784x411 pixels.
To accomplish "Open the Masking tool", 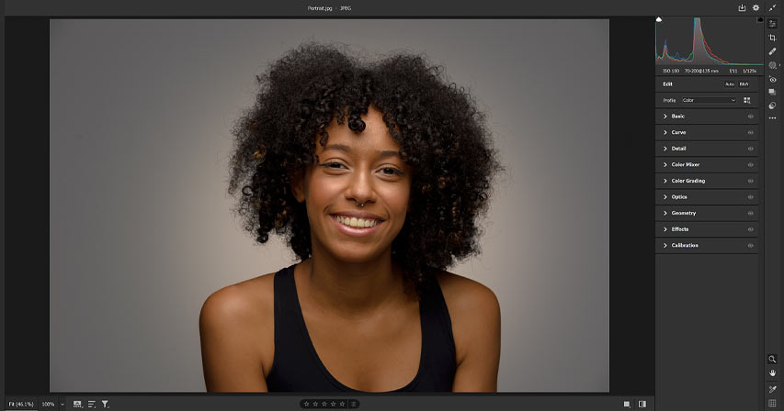I will (772, 65).
